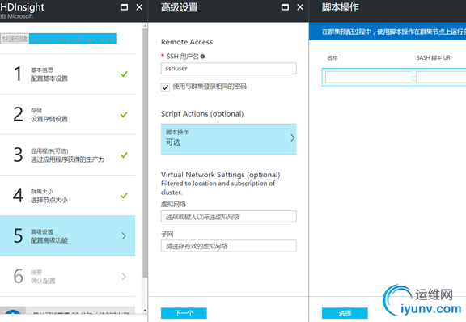Toggle 使用与群集登录相同的密码 checkbox

pos(165,87)
